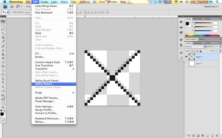Click foreground color swatch in toolbox
The width and height of the screenshot is (222, 138).
point(2,114)
